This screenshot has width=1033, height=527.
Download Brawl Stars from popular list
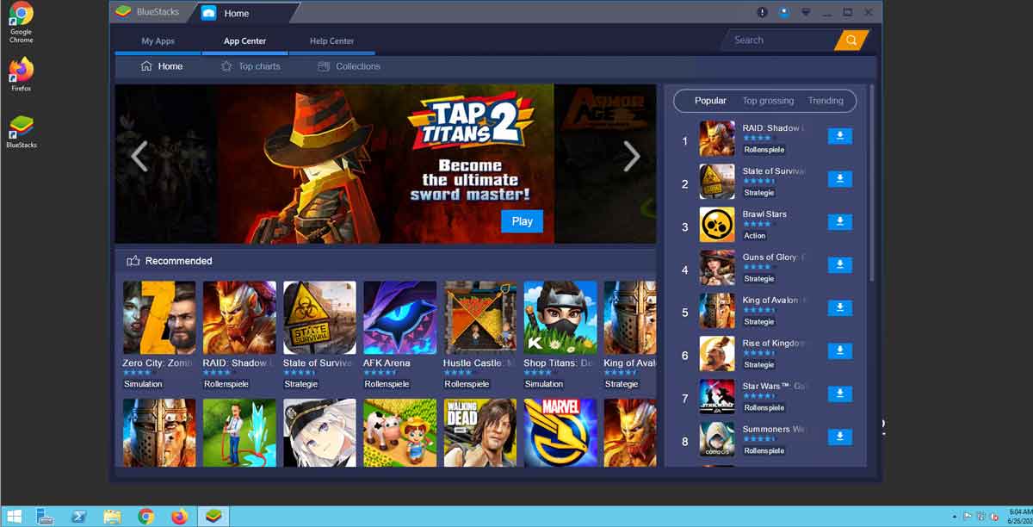tap(839, 222)
